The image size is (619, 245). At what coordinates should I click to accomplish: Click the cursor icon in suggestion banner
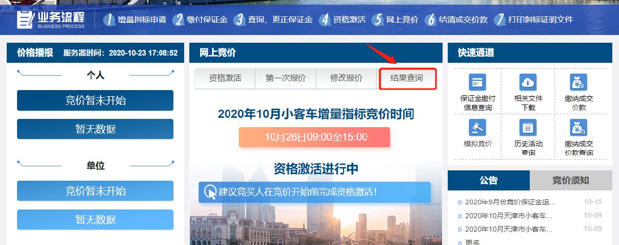tap(210, 192)
